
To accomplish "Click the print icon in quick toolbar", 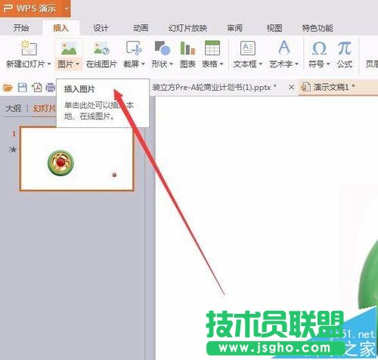I will coord(50,88).
